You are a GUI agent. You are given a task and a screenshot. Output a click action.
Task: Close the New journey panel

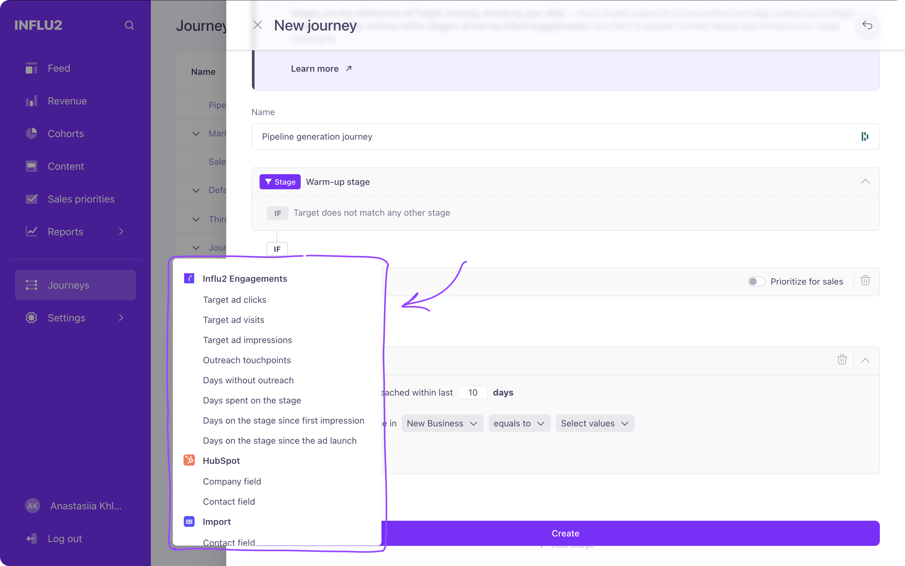click(258, 25)
